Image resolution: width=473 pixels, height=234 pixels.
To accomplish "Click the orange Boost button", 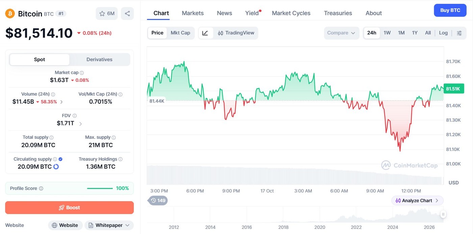I will tap(69, 208).
